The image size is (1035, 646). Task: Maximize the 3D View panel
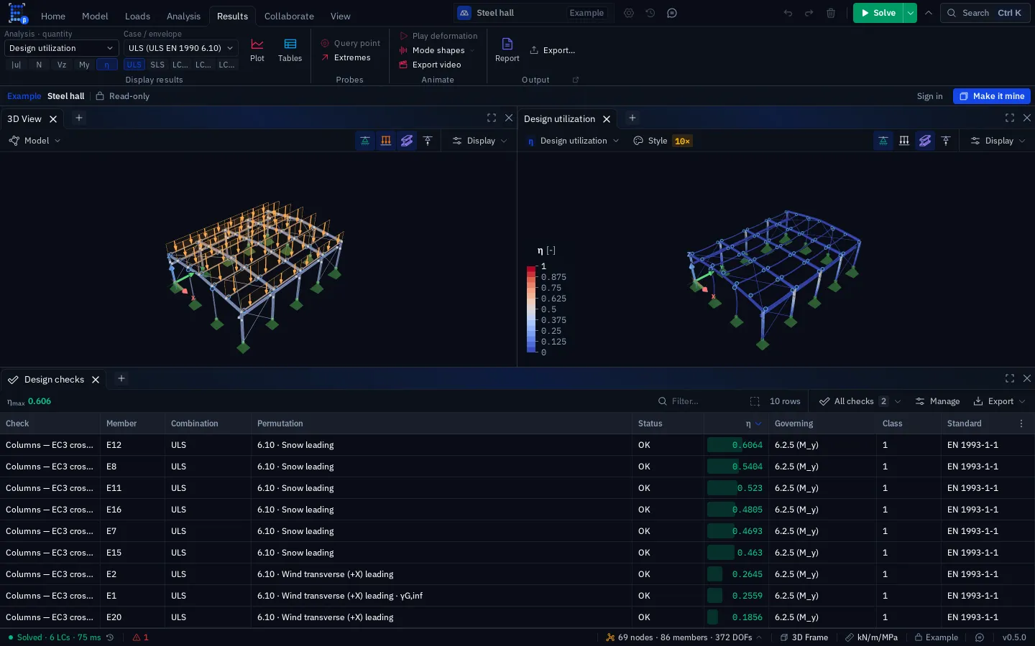click(x=492, y=118)
